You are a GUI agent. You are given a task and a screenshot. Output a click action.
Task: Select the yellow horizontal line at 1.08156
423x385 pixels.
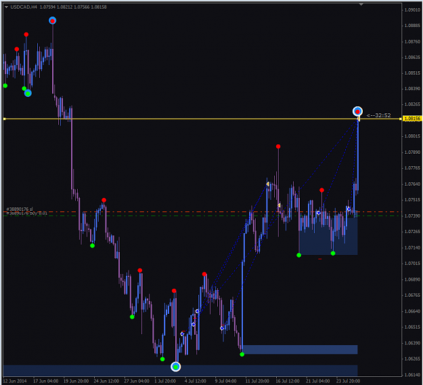point(202,119)
